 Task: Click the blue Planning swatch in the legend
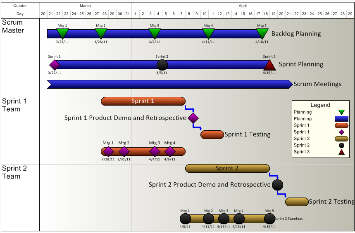pos(341,119)
